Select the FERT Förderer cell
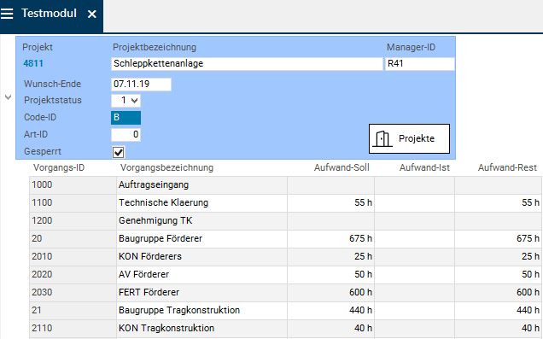This screenshot has height=339, width=543. [201, 293]
